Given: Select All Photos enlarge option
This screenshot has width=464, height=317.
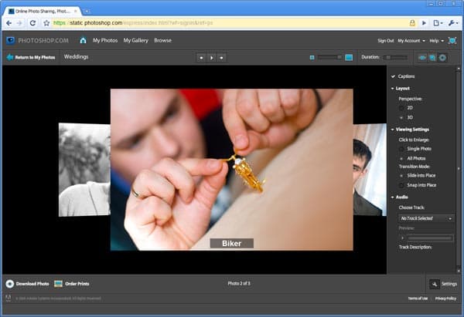Looking at the screenshot, I should coord(401,159).
